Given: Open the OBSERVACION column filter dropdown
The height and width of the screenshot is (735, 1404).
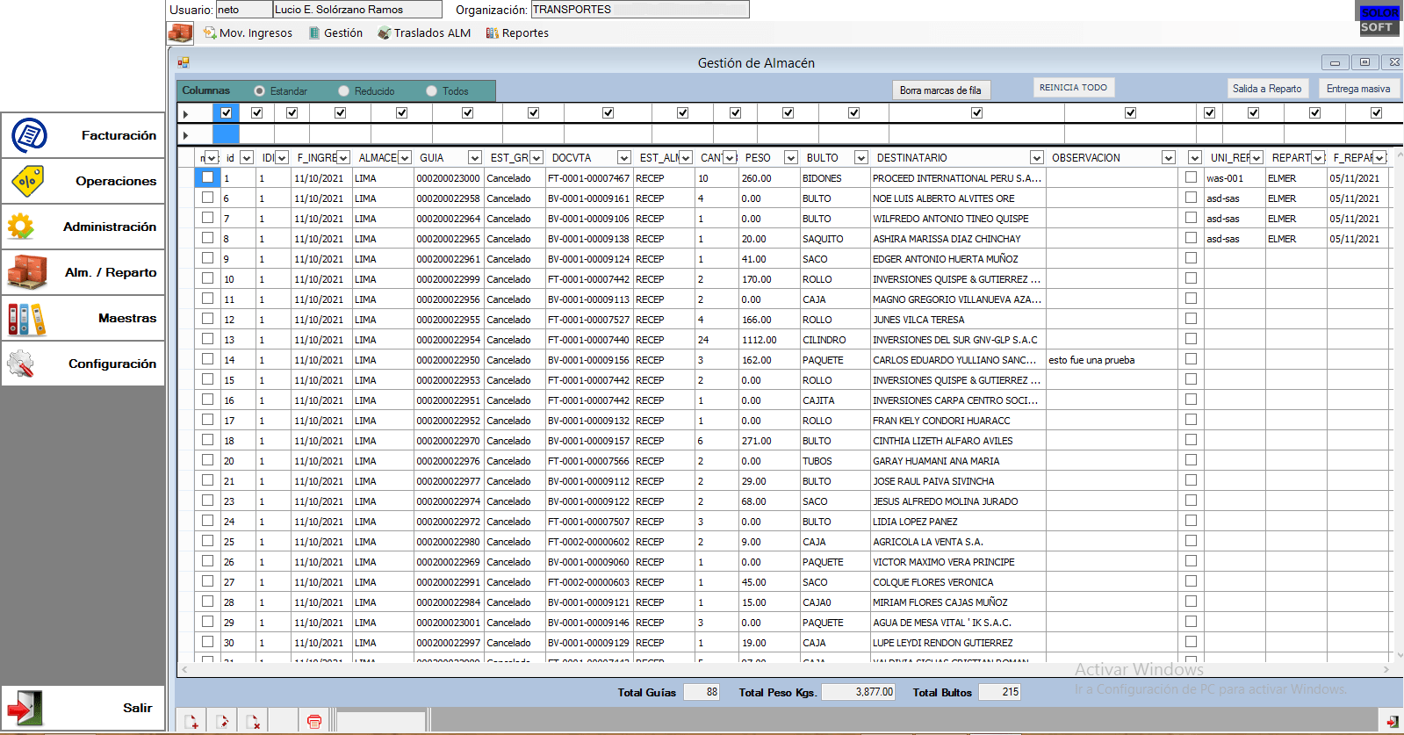Looking at the screenshot, I should (x=1168, y=158).
